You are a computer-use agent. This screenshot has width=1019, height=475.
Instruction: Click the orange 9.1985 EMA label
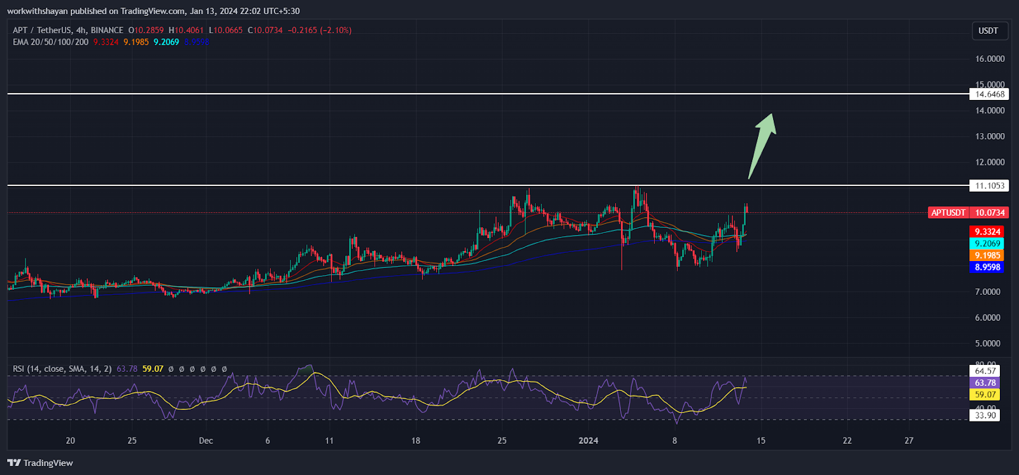tap(987, 255)
